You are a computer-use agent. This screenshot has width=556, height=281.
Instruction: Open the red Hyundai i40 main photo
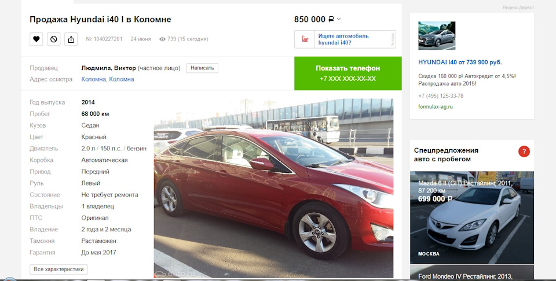(x=273, y=188)
